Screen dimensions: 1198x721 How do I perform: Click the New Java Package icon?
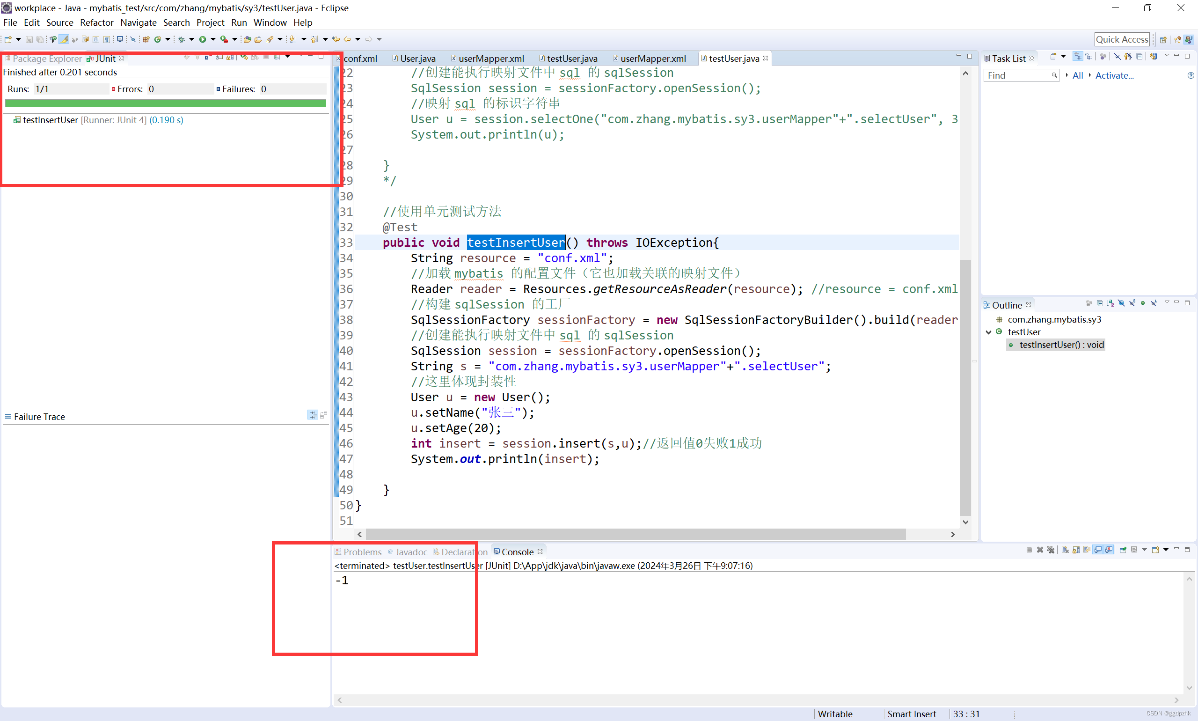(146, 39)
